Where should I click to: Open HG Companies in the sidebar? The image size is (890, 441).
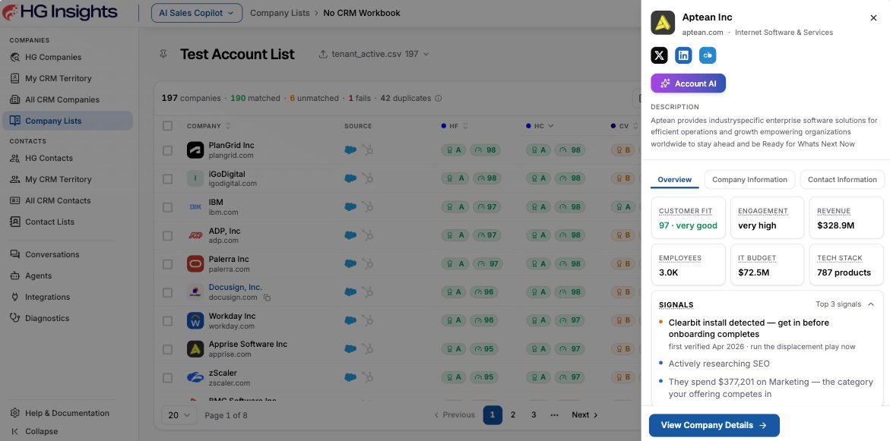click(x=68, y=57)
